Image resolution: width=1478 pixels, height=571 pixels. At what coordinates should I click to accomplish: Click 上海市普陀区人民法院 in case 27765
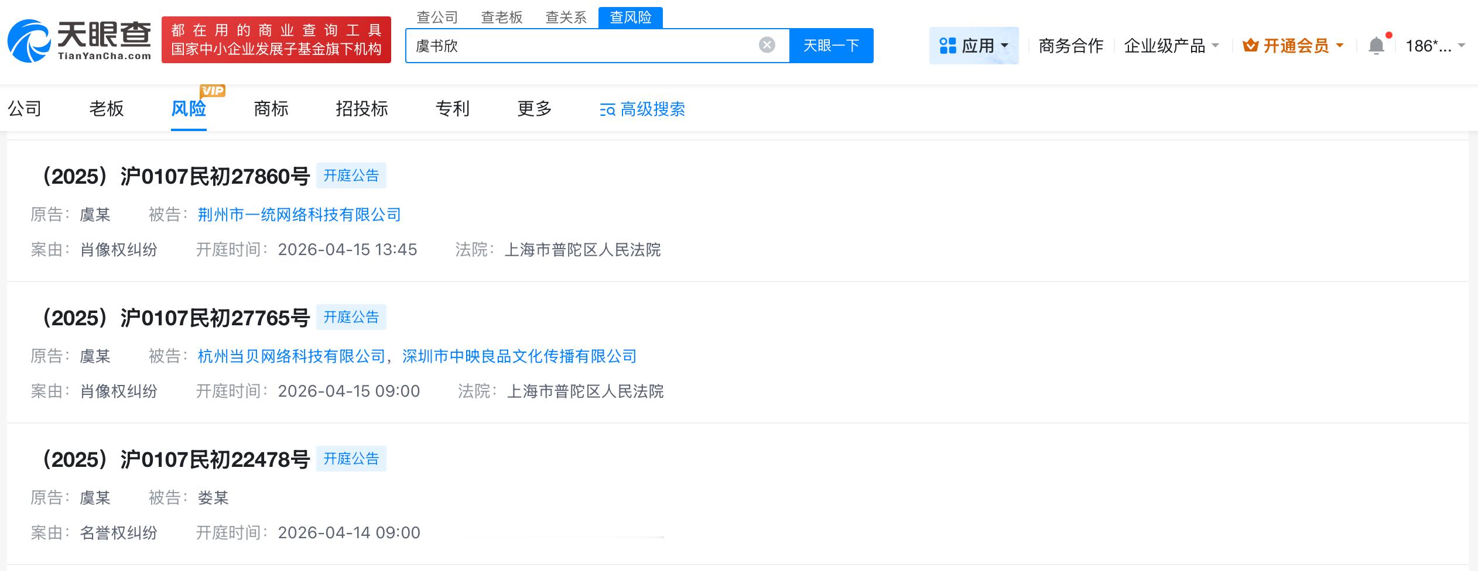tap(585, 391)
